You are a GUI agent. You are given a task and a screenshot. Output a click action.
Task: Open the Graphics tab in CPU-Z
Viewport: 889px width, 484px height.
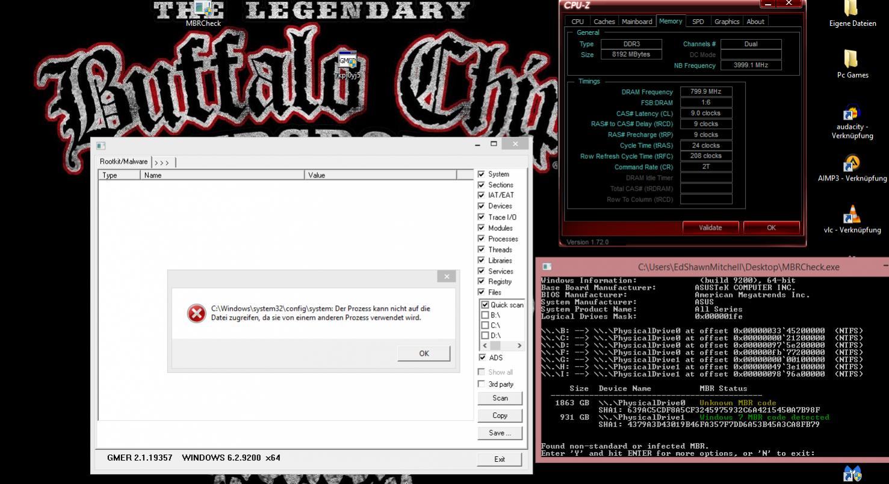[x=726, y=22]
